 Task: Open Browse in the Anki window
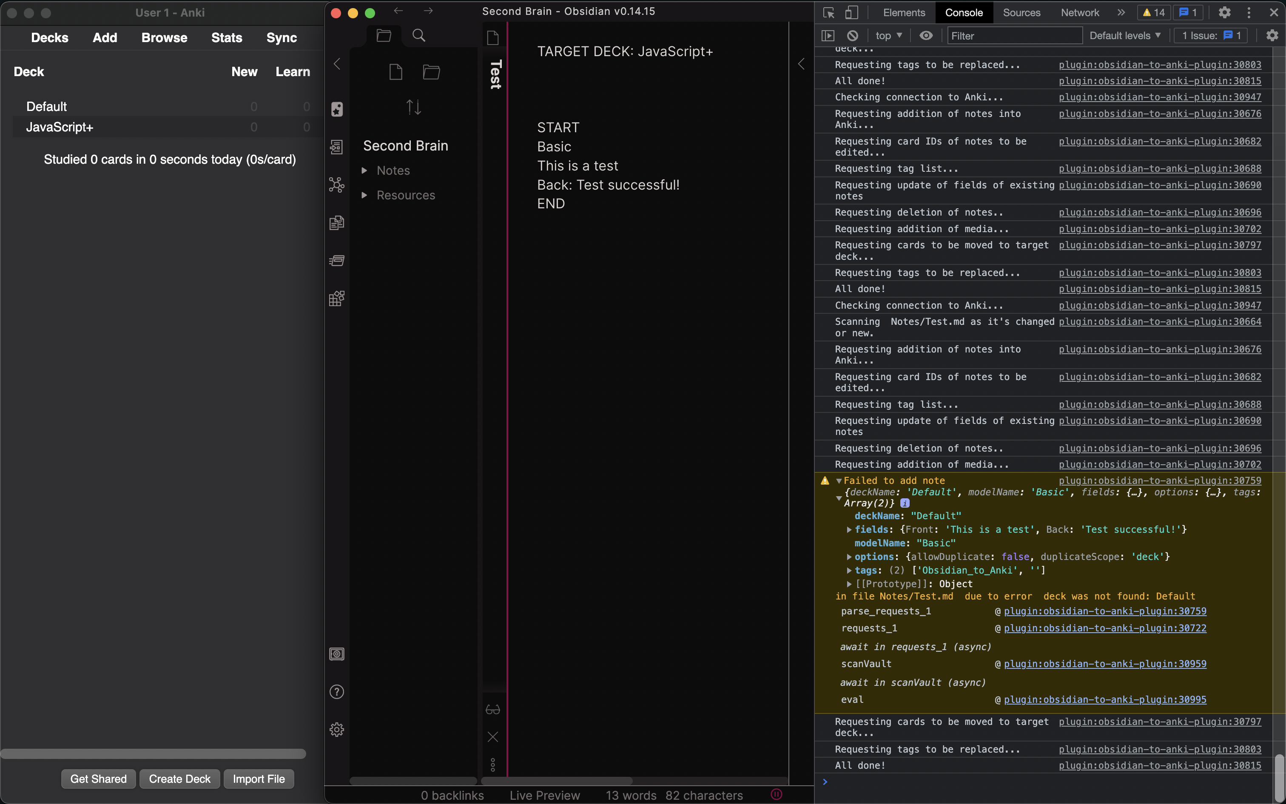[x=164, y=38]
